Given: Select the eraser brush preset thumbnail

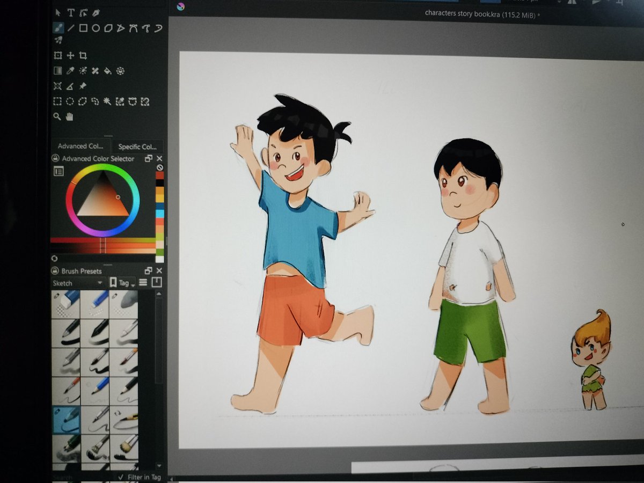Looking at the screenshot, I should pyautogui.click(x=66, y=304).
